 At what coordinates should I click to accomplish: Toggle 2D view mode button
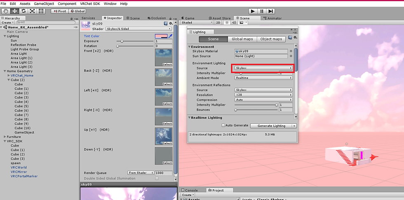pyautogui.click(x=218, y=23)
